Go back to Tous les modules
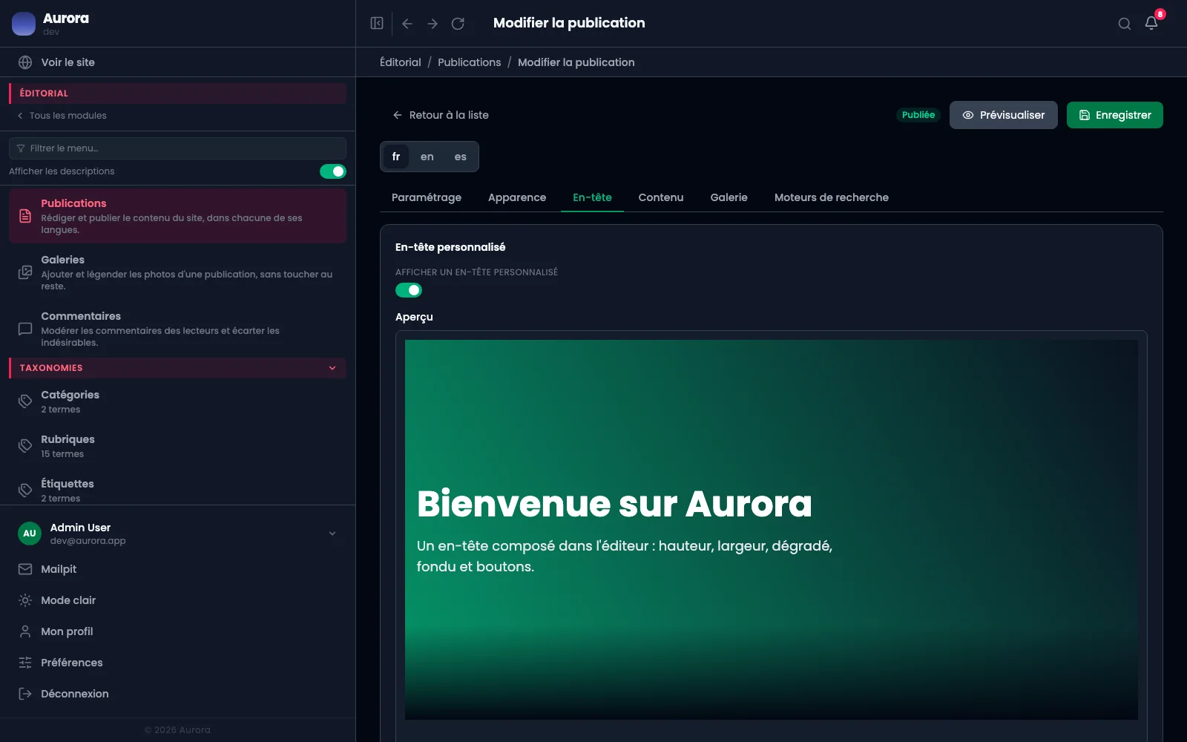 62,116
